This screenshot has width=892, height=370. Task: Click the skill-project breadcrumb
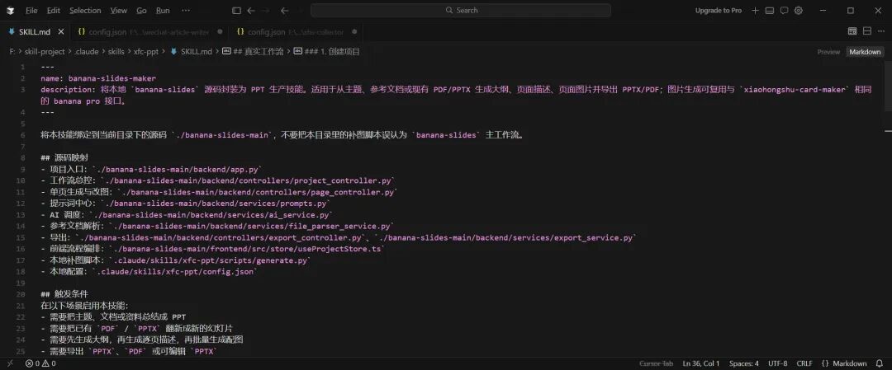(45, 52)
